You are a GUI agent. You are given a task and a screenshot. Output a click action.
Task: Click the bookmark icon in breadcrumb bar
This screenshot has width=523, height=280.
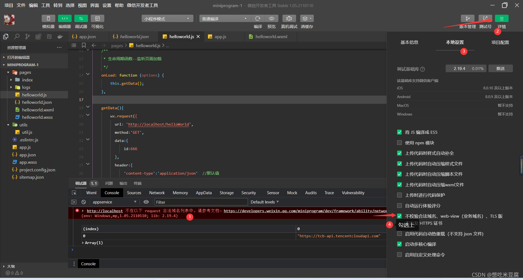pyautogui.click(x=84, y=45)
